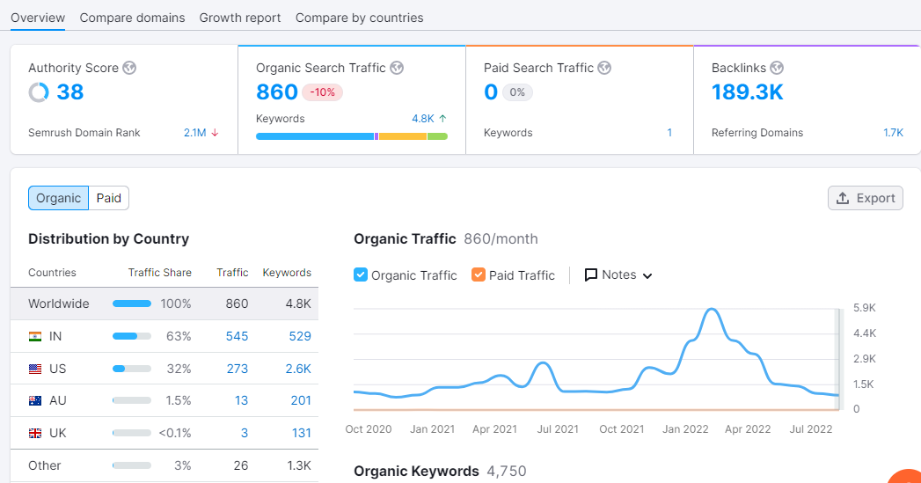Click UK traffic value 3
Image resolution: width=921 pixels, height=483 pixels.
[245, 433]
